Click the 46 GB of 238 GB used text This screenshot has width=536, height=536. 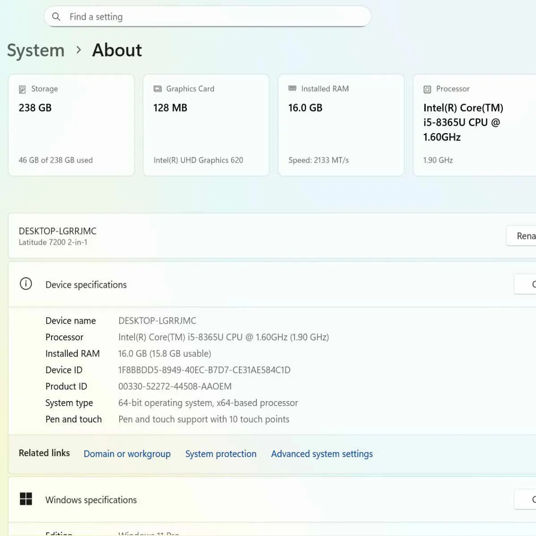56,160
